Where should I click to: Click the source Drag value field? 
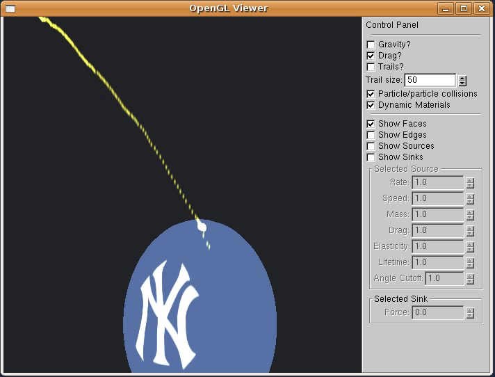(437, 230)
